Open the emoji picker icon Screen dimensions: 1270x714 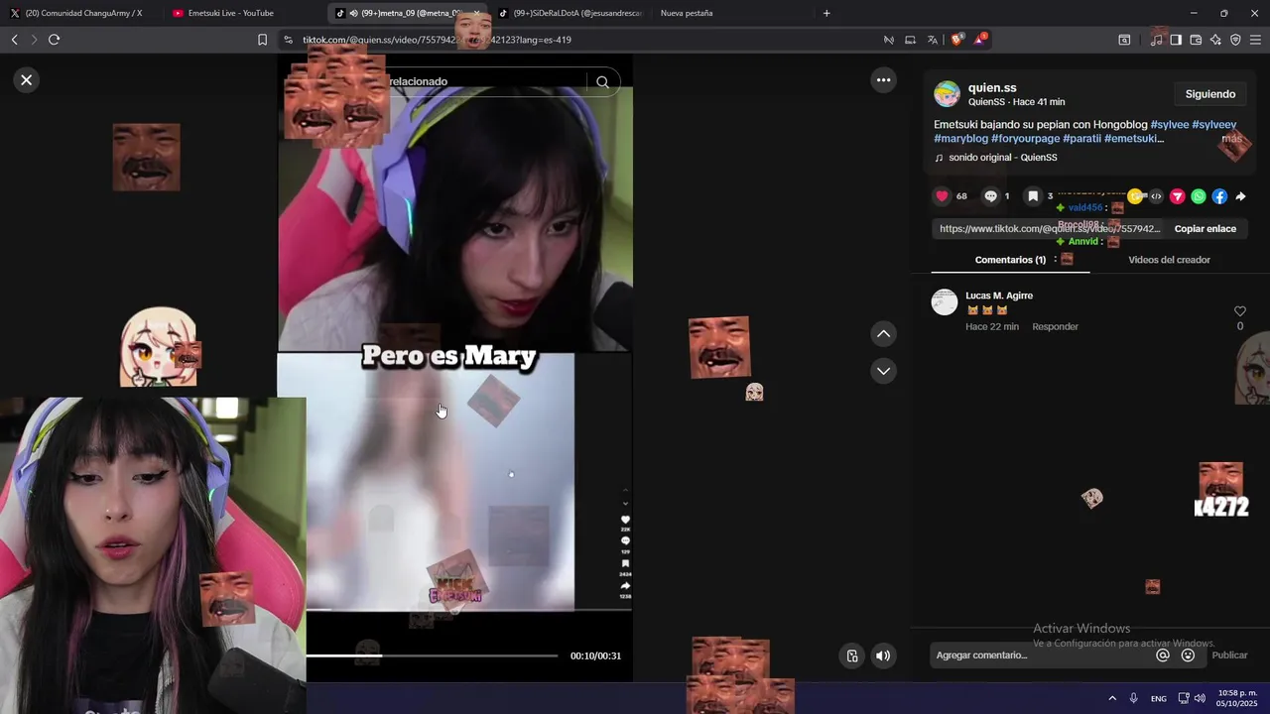coord(1188,655)
